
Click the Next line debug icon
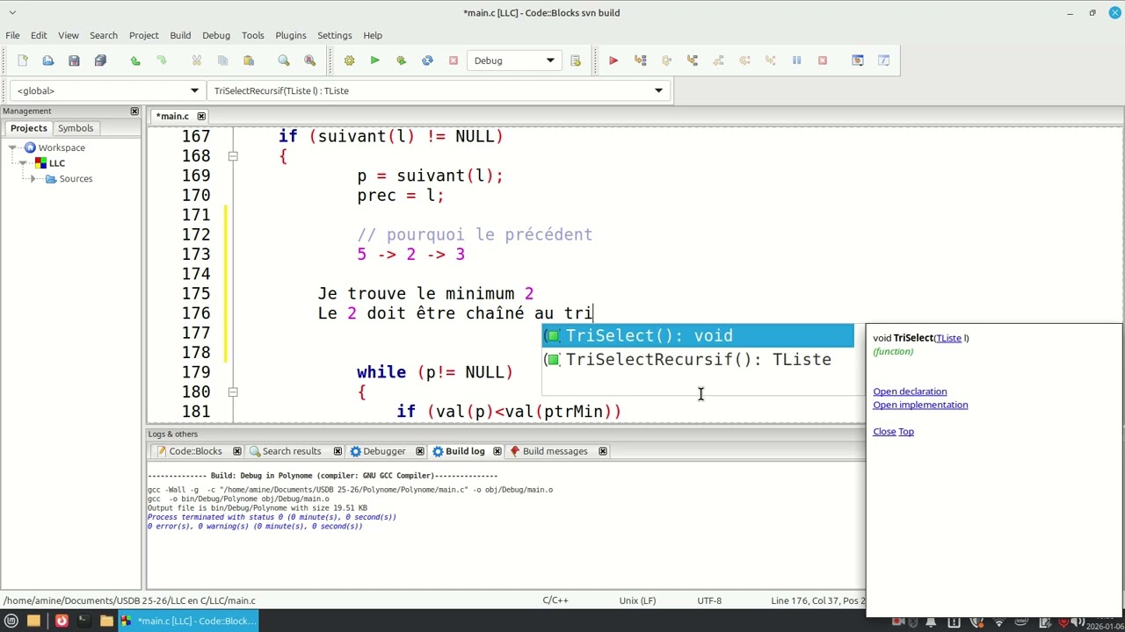666,61
